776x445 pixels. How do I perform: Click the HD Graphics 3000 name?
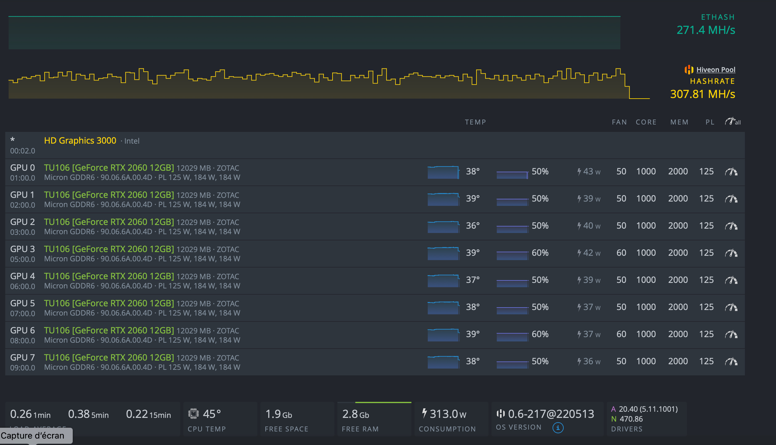[80, 141]
